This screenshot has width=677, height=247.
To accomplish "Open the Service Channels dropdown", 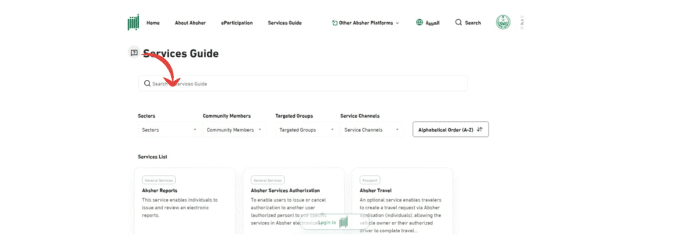I will [372, 129].
